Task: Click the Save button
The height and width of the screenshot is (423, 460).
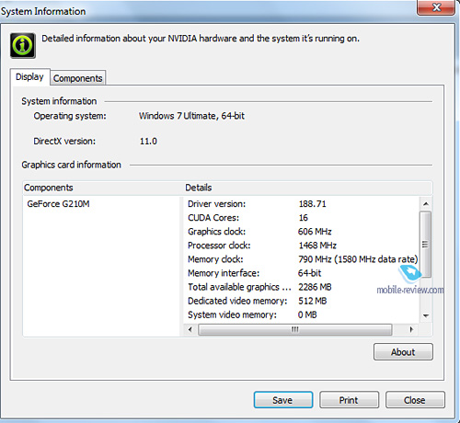Action: point(283,400)
